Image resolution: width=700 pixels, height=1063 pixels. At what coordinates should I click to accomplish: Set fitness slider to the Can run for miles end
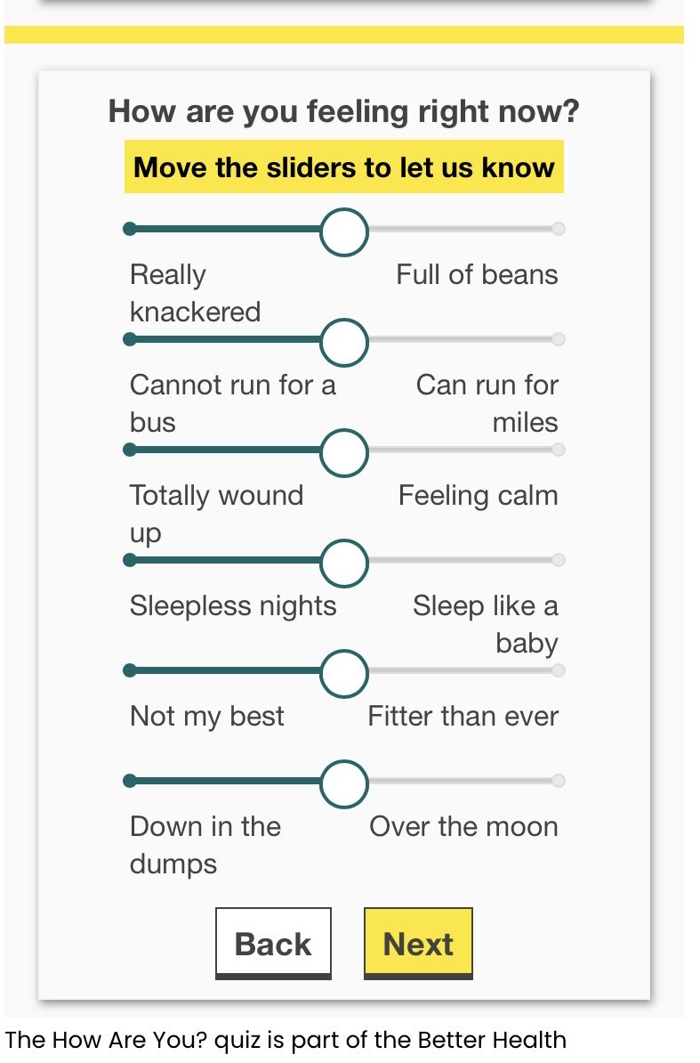(558, 340)
